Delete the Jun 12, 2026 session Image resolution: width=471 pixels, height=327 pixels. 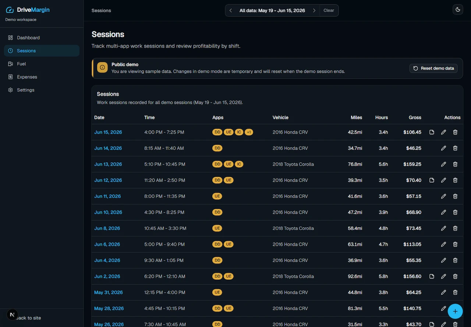pyautogui.click(x=455, y=180)
